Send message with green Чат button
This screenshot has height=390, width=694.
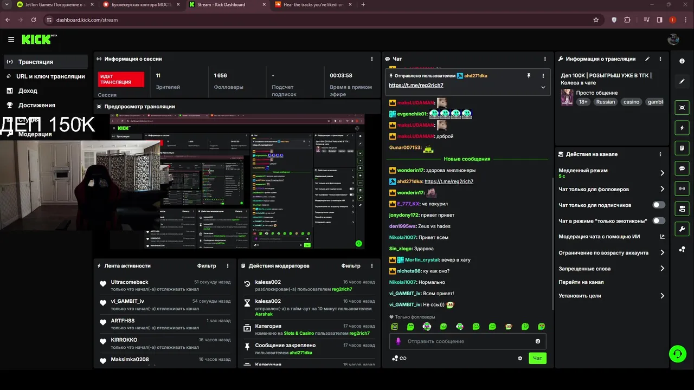[x=537, y=358]
